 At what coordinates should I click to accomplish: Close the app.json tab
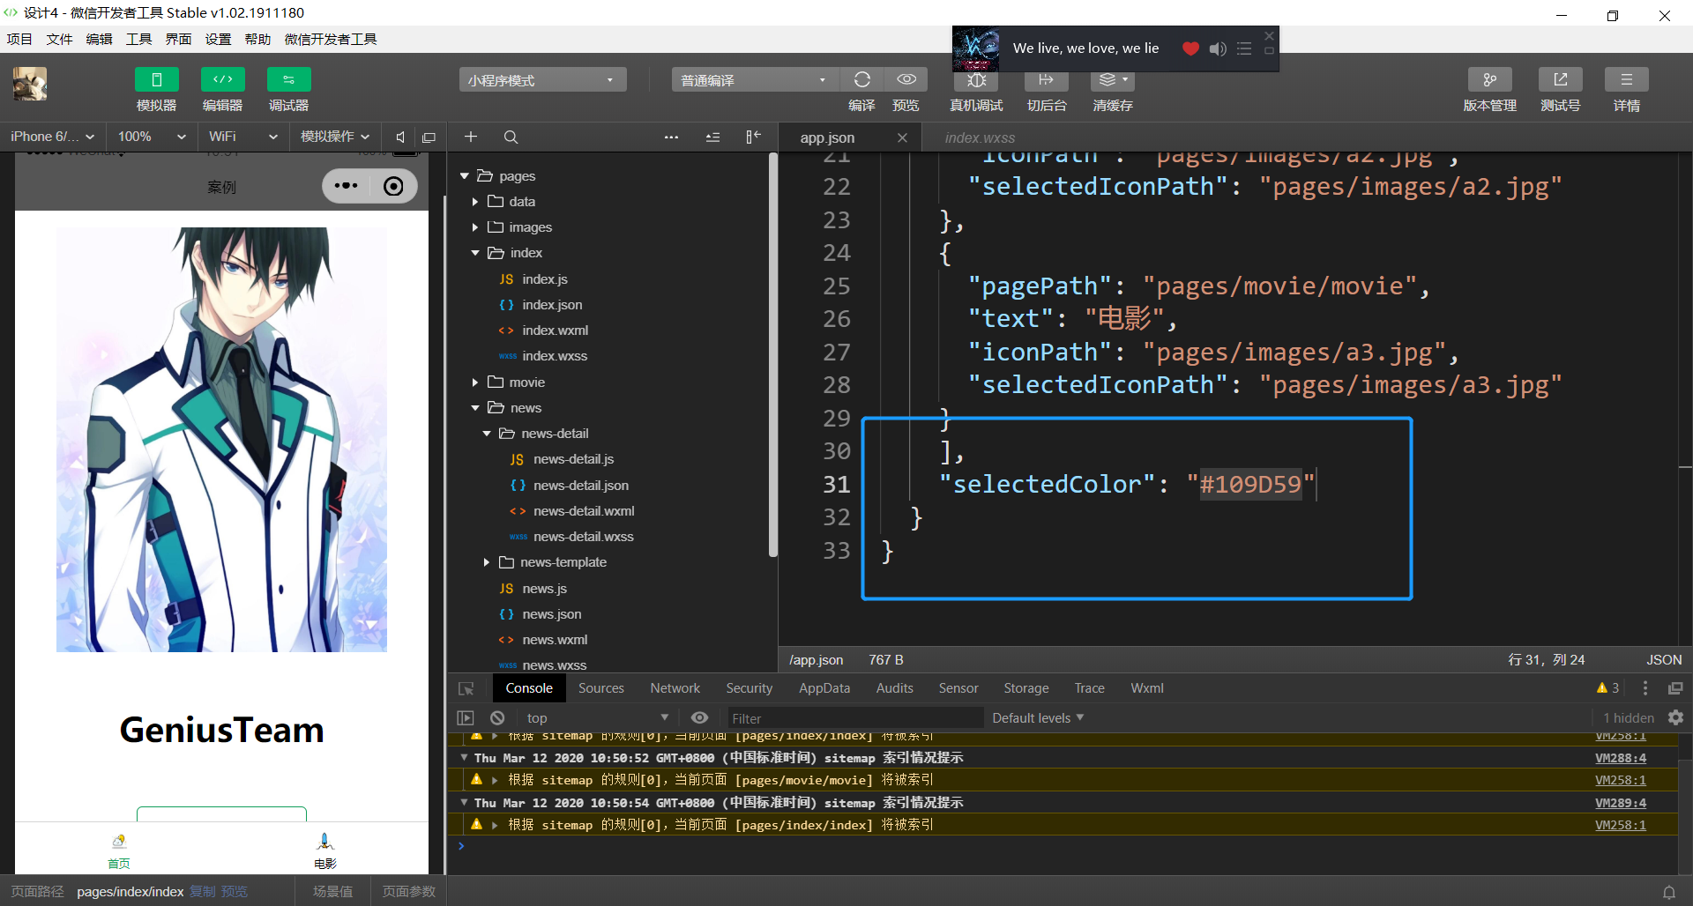(x=902, y=137)
